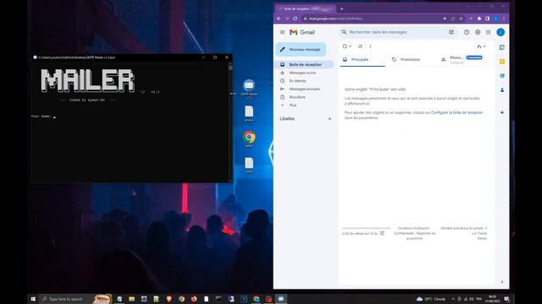Click Configurer la boîte de réception link
This screenshot has height=304, width=542.
456,112
